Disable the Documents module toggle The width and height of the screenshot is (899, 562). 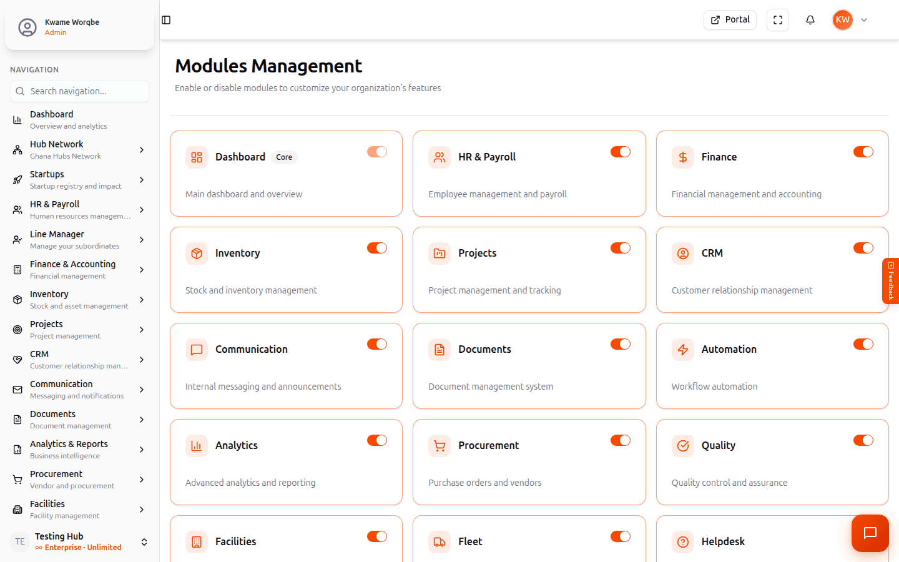pos(621,344)
